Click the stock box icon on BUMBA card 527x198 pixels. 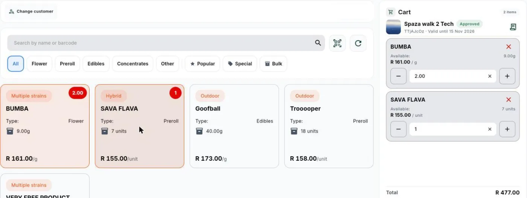[x=10, y=131]
